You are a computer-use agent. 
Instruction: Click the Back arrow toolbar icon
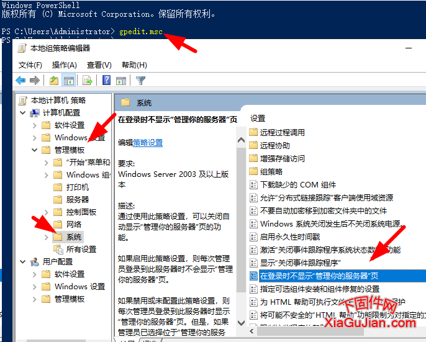pyautogui.click(x=20, y=81)
